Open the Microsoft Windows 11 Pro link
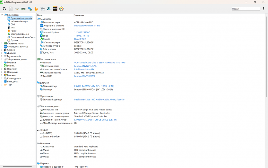The height and width of the screenshot is (168, 268). pyautogui.click(x=87, y=25)
